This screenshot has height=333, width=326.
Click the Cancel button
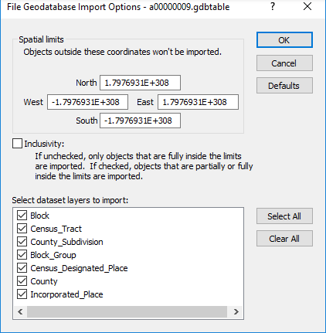(x=284, y=63)
